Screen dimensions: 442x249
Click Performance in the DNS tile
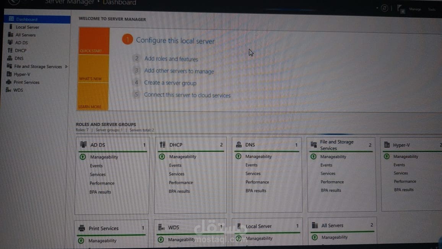pyautogui.click(x=257, y=182)
